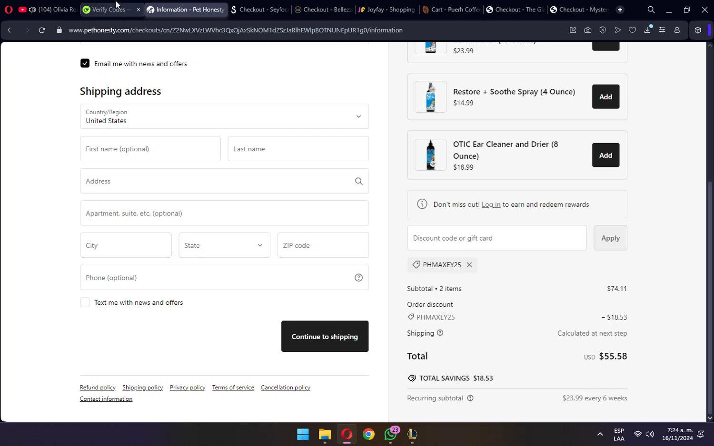Show hidden system tray icons
This screenshot has height=446, width=714.
(600, 434)
